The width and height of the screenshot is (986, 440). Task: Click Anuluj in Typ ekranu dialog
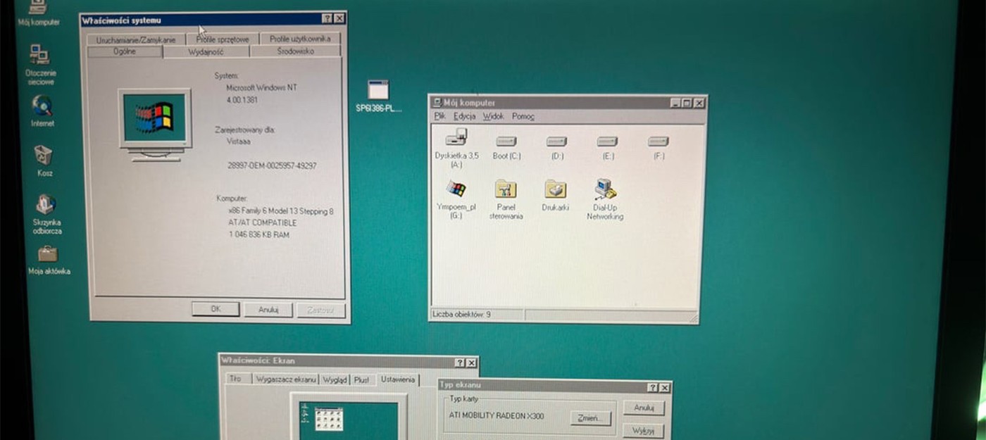click(x=644, y=408)
